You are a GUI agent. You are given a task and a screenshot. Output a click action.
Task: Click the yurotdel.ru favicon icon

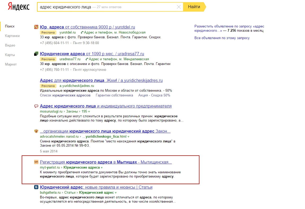pyautogui.click(x=36, y=27)
